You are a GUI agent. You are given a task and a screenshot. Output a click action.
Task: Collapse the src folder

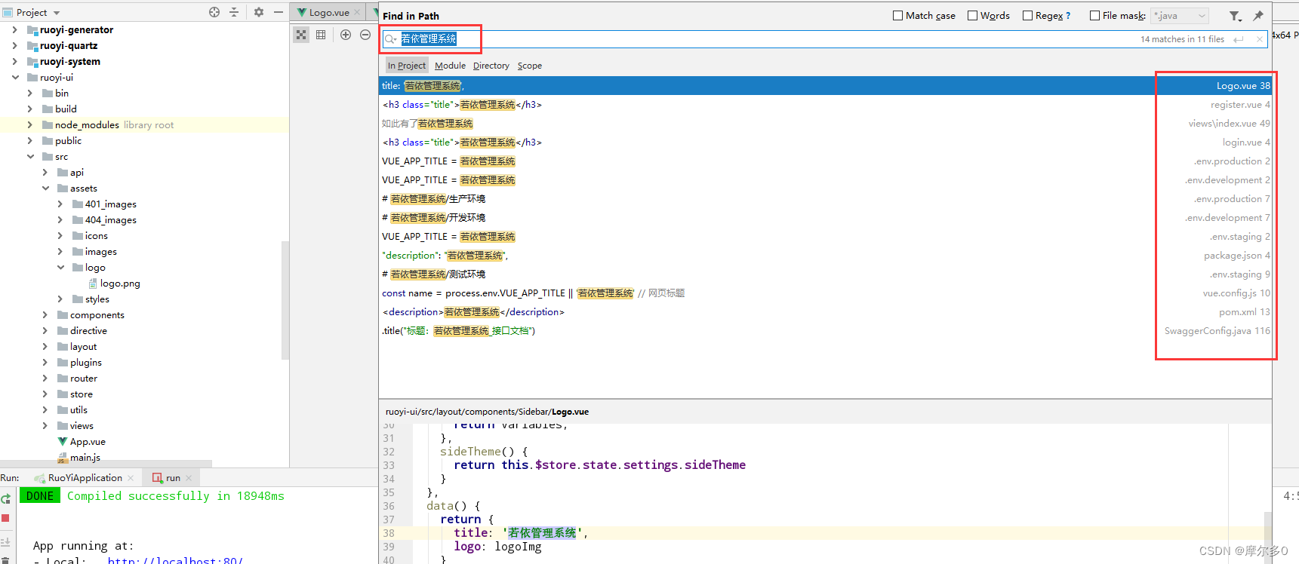point(30,157)
